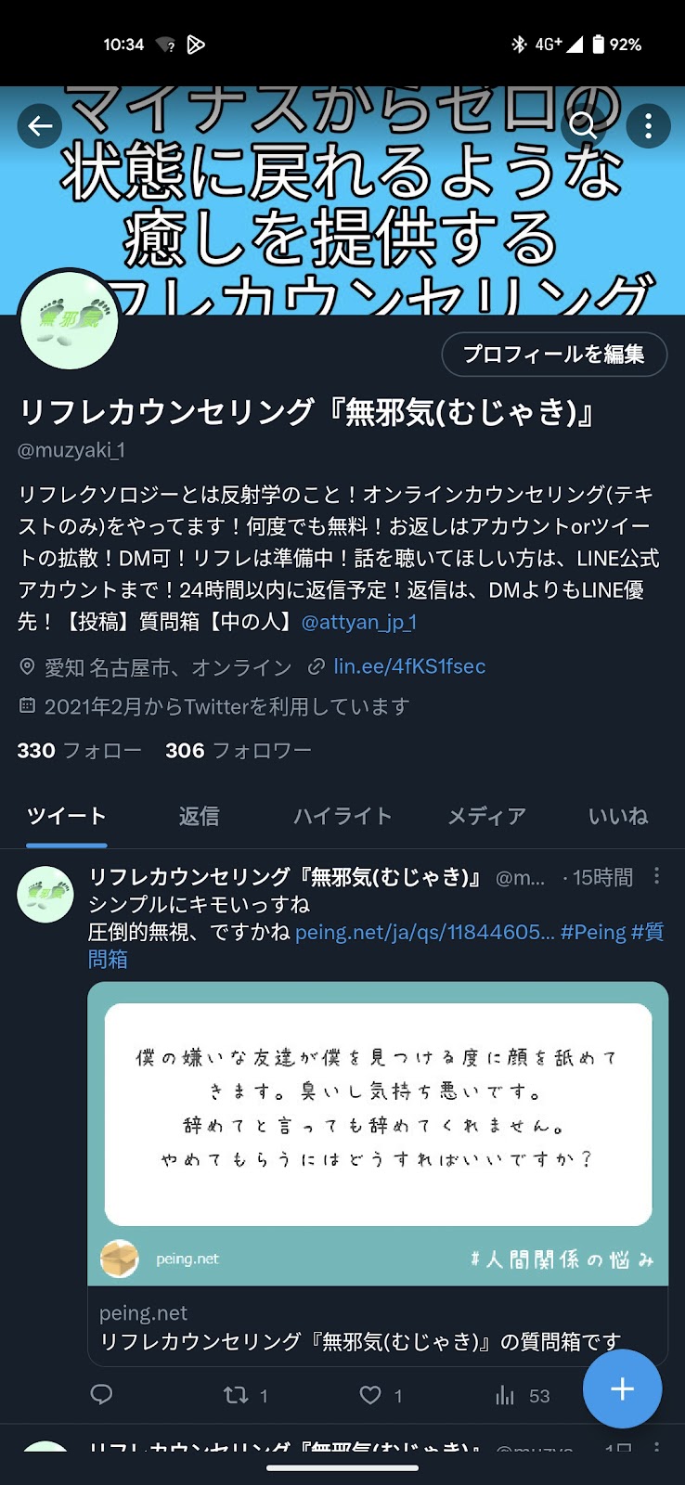
Task: View tweet analytics showing 53 views
Action: tap(523, 1395)
